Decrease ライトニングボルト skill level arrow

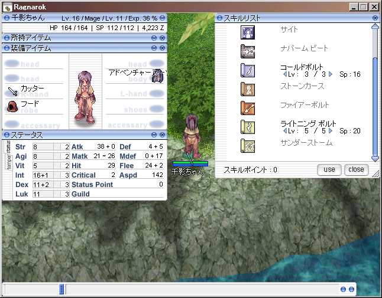pyautogui.click(x=285, y=131)
